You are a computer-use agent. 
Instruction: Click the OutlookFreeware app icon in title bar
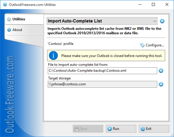click(5, 5)
